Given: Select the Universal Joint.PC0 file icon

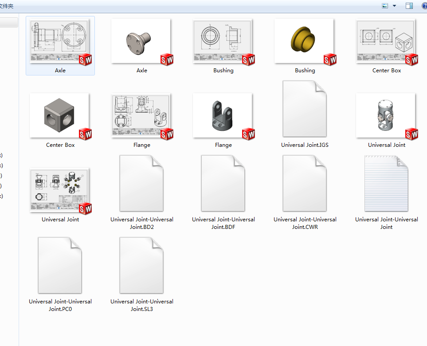Looking at the screenshot, I should pos(60,265).
